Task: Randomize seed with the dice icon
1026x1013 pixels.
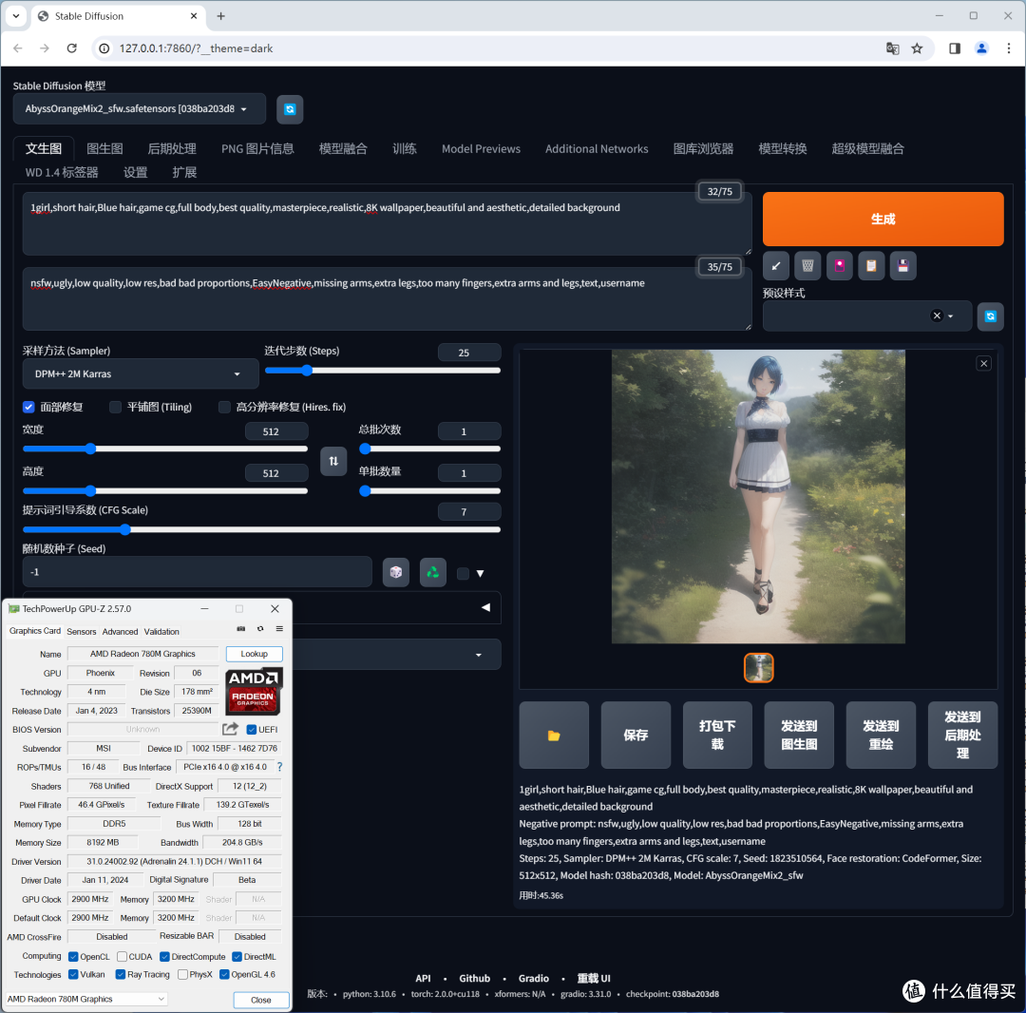Action: [x=396, y=573]
